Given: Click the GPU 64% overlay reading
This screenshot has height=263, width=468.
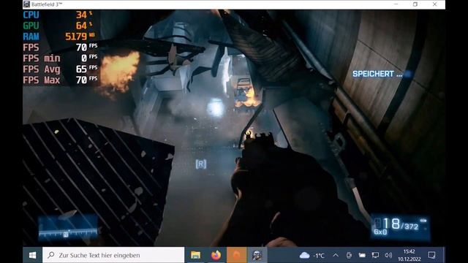Looking at the screenshot, I should (x=58, y=26).
